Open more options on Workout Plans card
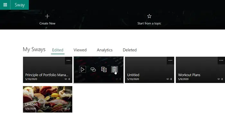 coord(221,60)
